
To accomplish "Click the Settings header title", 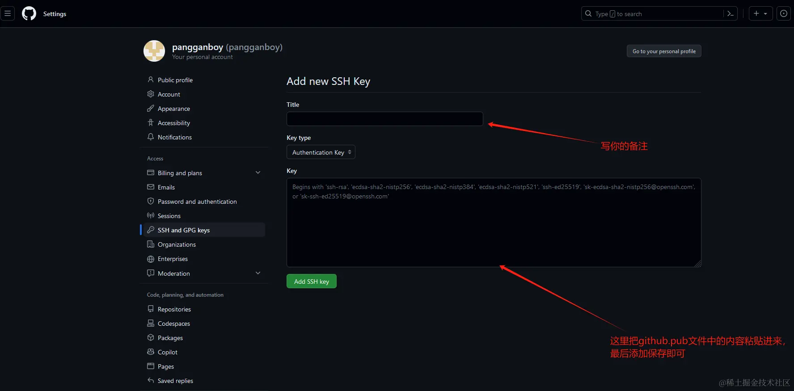I will click(x=55, y=14).
